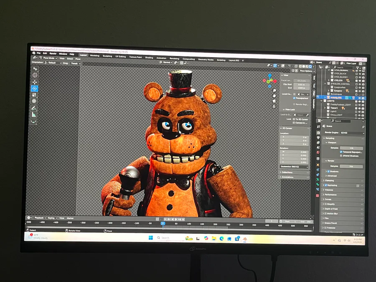Expand the Depth of Field panel
This screenshot has height=282, width=376.
(343, 209)
